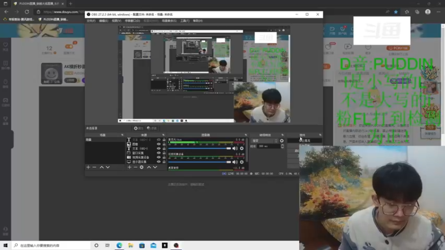Open Microsoft Store from the taskbar
Viewport: 445px width, 250px height.
pyautogui.click(x=142, y=246)
